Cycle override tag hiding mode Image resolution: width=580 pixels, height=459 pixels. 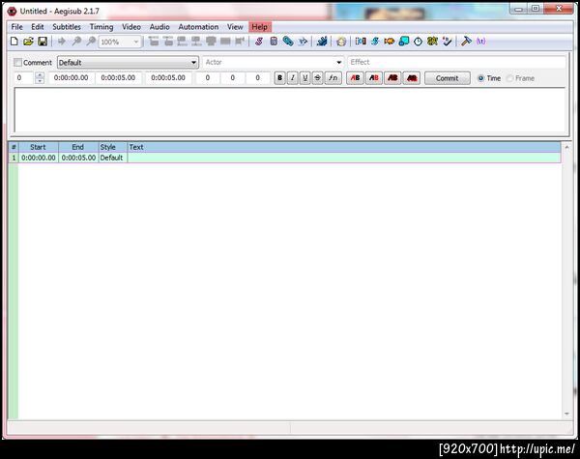[x=480, y=42]
